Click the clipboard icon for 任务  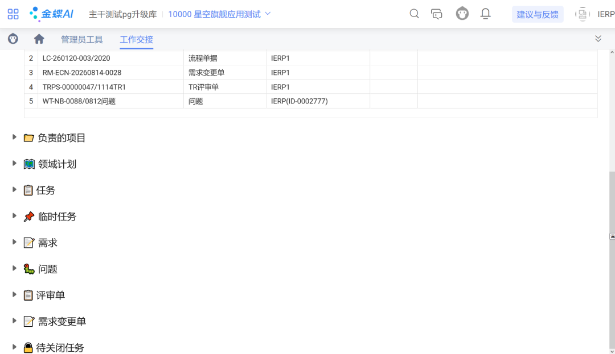point(28,190)
